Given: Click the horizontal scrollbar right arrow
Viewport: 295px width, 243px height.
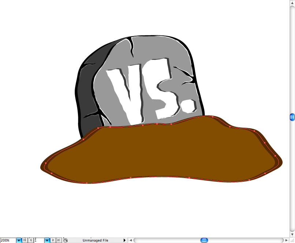Looking at the screenshot, I should point(287,240).
